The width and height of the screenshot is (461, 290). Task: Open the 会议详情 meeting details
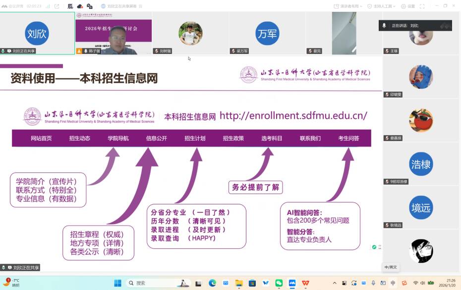click(x=13, y=6)
